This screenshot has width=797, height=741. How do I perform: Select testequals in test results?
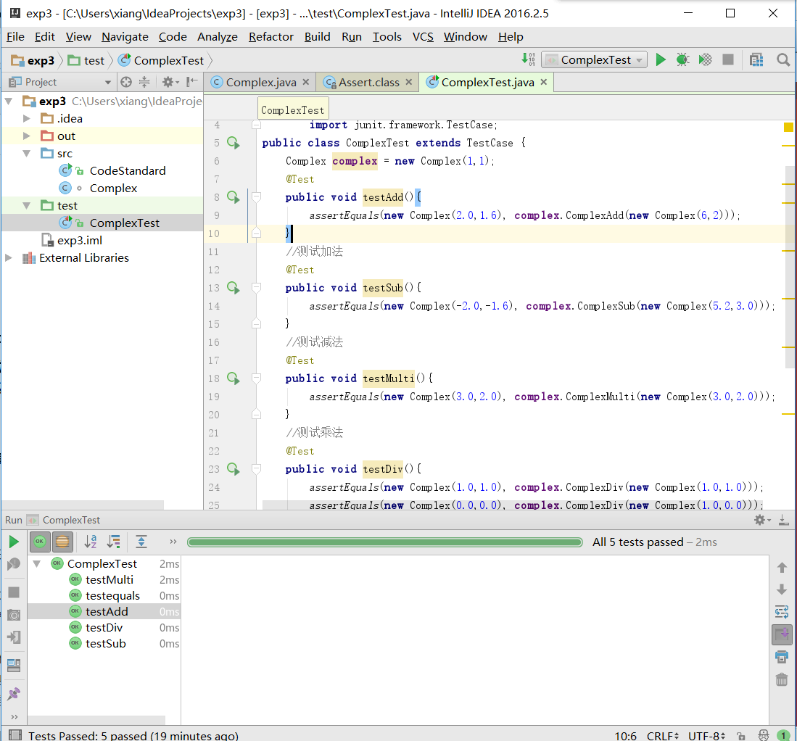tap(112, 596)
